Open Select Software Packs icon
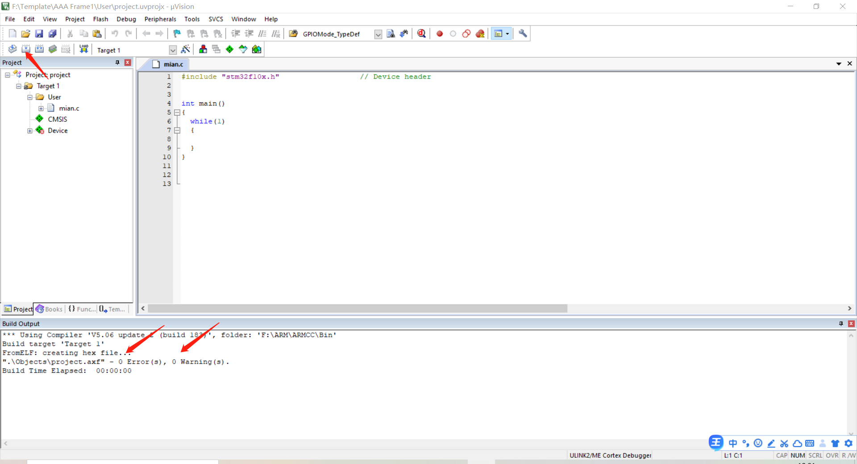Image resolution: width=857 pixels, height=464 pixels. (x=243, y=49)
